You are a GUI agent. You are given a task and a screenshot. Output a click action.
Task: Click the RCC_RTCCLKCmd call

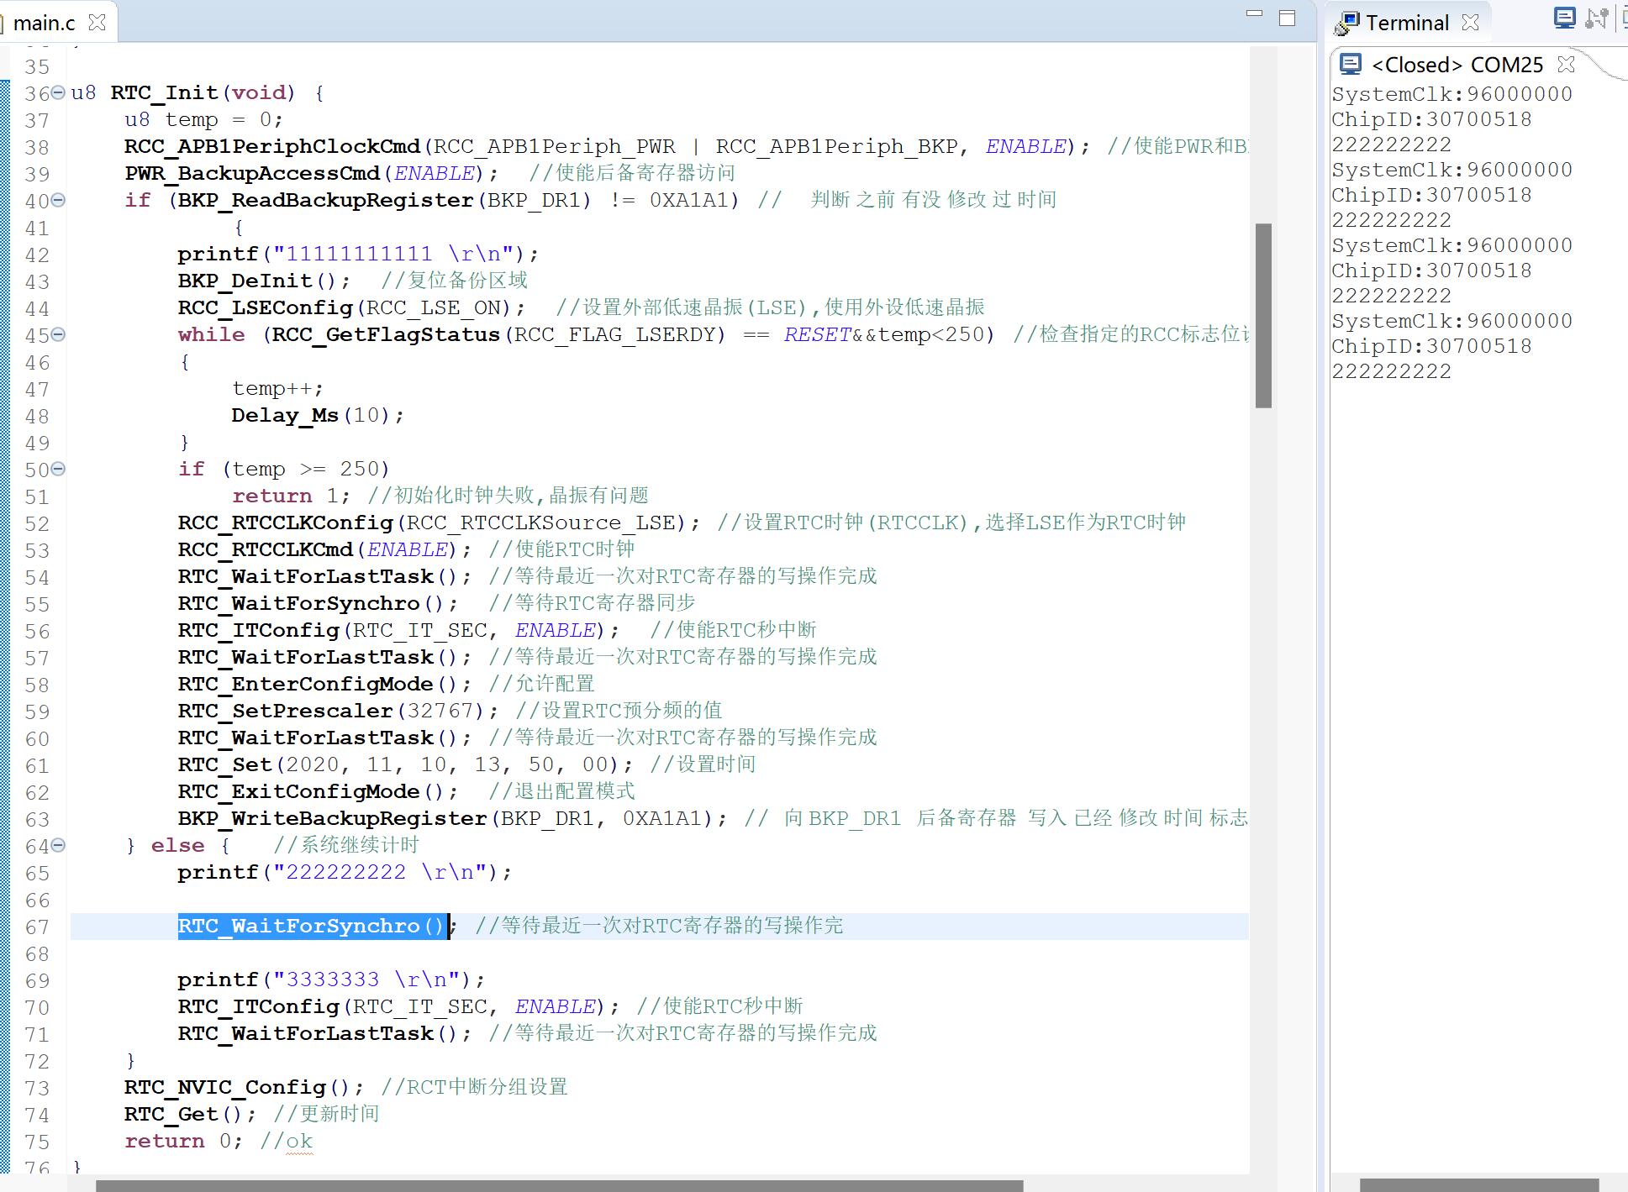tap(324, 549)
